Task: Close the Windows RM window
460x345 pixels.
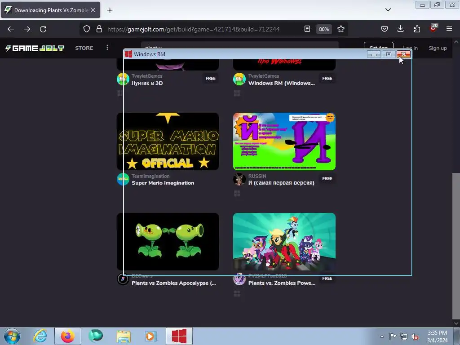Action: point(404,54)
